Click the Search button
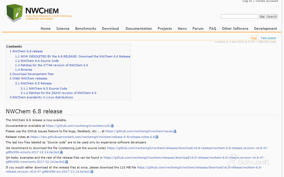The height and width of the screenshot is (177, 284). point(272,17)
